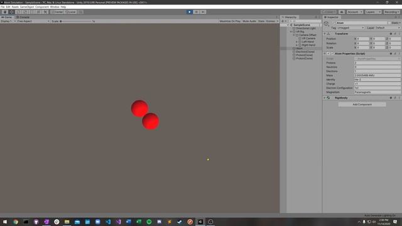The width and height of the screenshot is (402, 226).
Task: Open the Recording layout dropdown
Action: [x=392, y=12]
